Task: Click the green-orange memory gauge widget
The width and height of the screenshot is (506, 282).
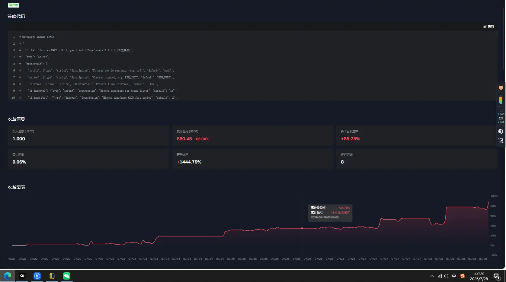Action: click(501, 100)
